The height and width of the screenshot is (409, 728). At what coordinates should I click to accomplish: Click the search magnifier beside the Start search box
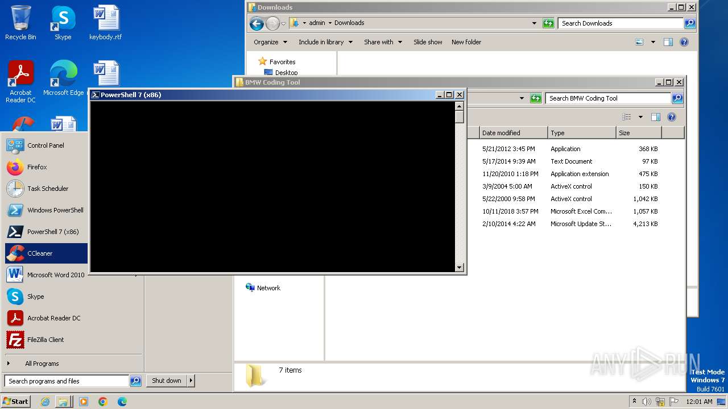135,381
